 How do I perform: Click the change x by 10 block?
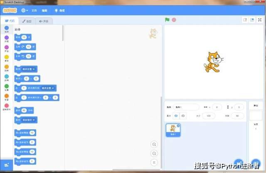(x=25, y=133)
